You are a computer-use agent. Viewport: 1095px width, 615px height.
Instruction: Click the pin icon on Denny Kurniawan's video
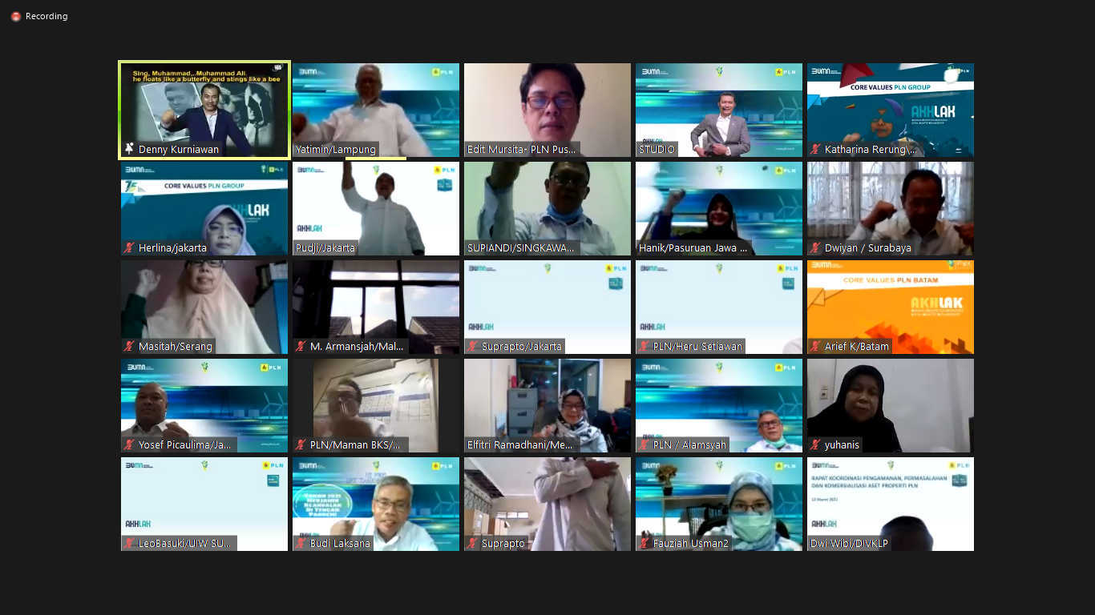click(x=129, y=149)
